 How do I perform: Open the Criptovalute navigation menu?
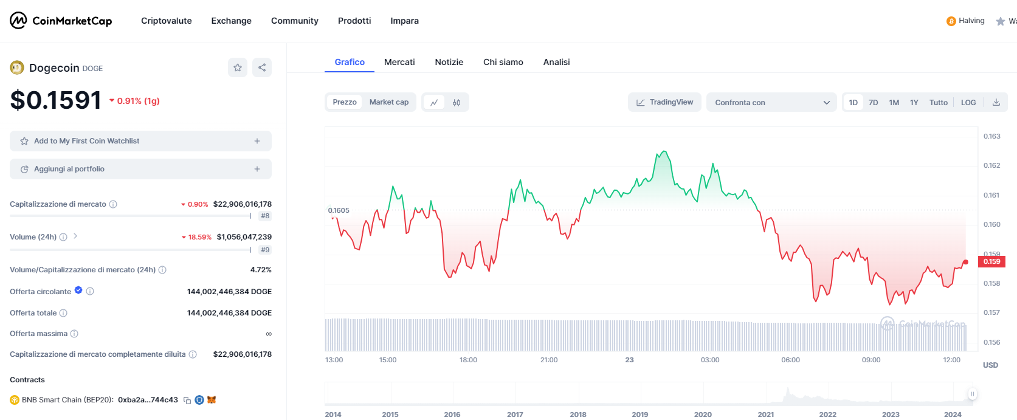pyautogui.click(x=166, y=21)
